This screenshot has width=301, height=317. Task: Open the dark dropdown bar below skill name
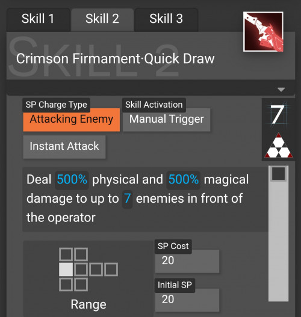pyautogui.click(x=150, y=88)
